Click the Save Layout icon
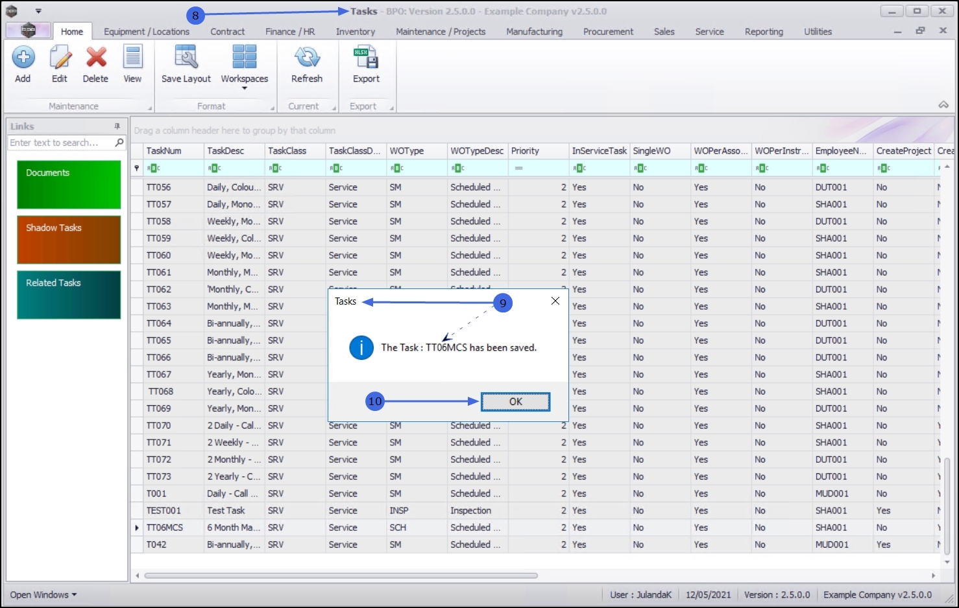959x608 pixels. 186,58
